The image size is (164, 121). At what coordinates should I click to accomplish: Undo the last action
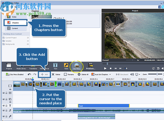[x=29, y=74]
